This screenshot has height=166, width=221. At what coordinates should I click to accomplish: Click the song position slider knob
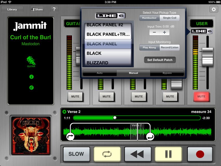click(115, 118)
